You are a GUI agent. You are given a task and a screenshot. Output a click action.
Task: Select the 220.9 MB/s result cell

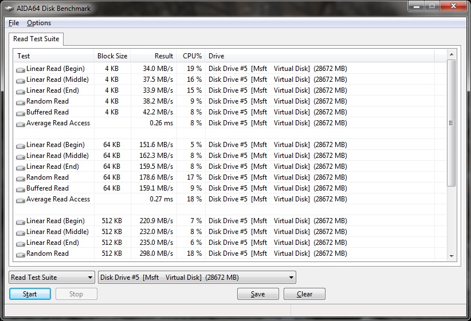coord(156,221)
